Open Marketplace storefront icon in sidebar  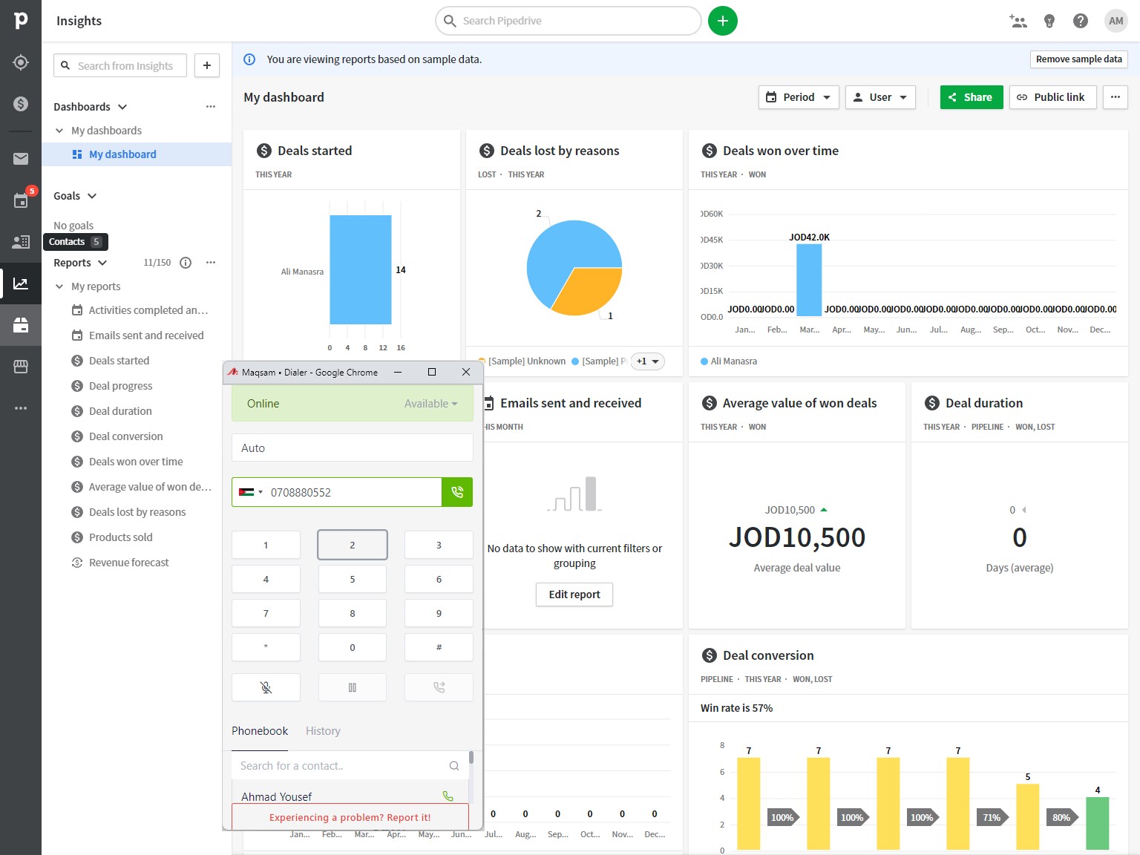coord(21,367)
